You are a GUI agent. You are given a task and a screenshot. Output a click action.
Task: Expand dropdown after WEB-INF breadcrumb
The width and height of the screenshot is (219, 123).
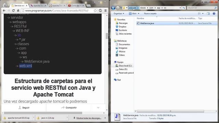pos(138,8)
